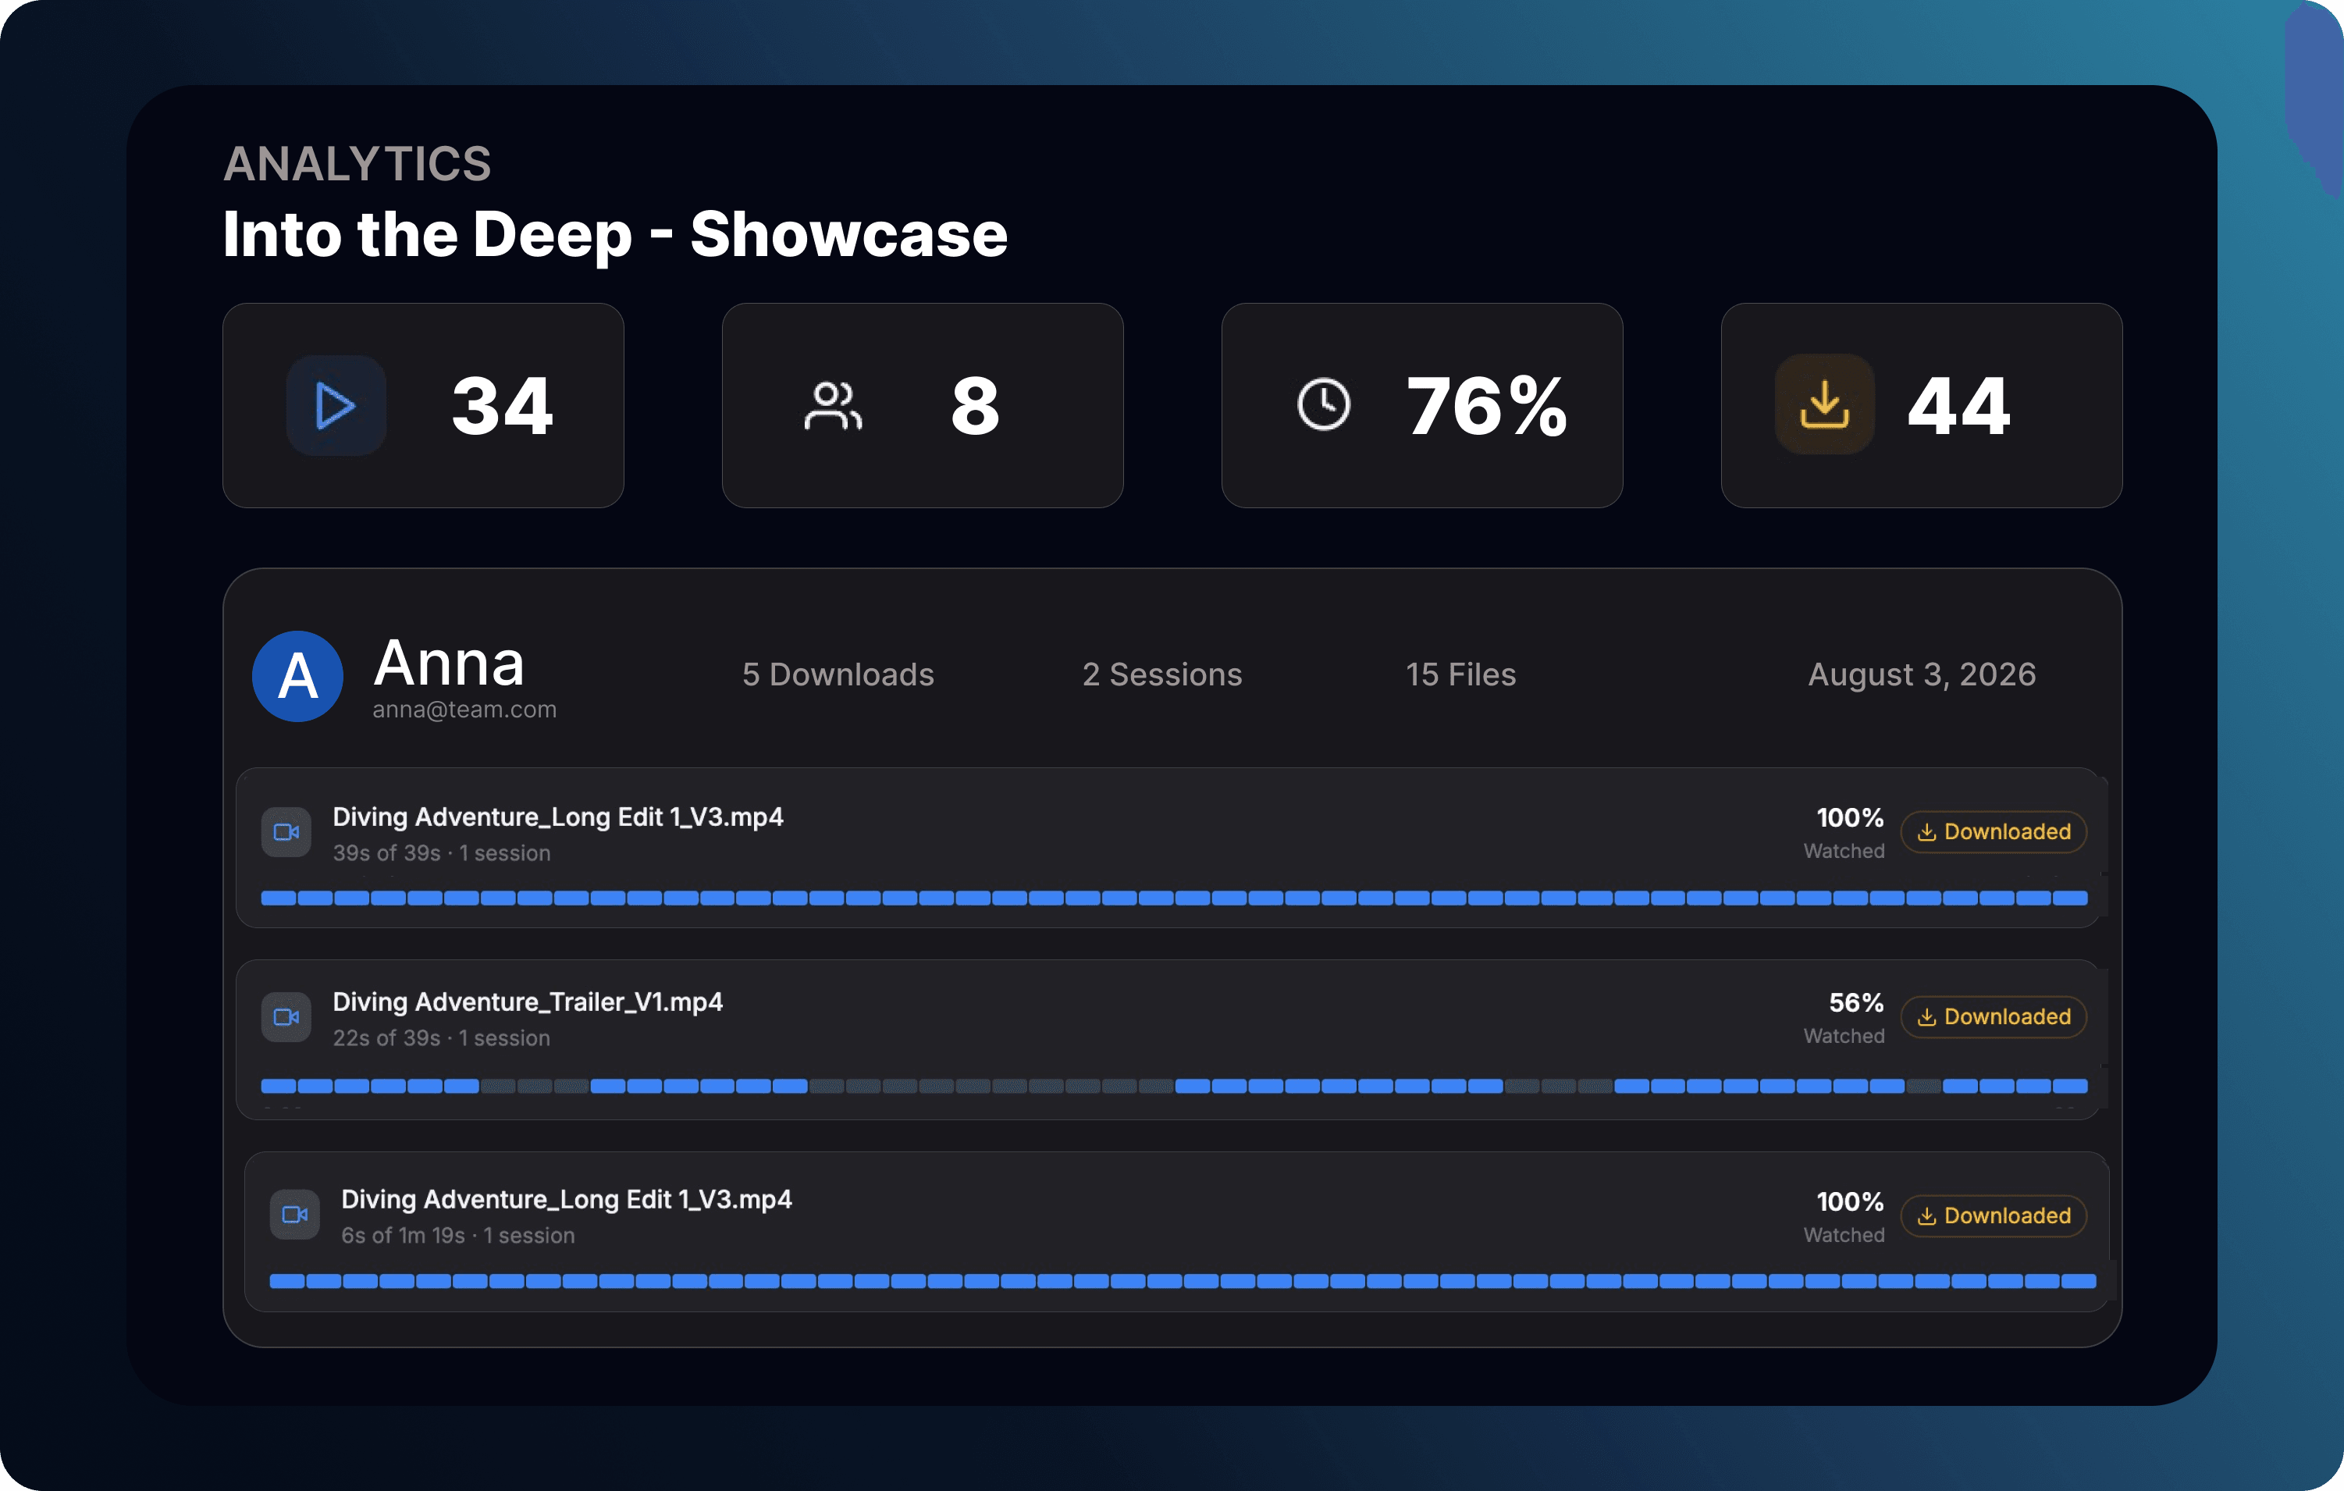Click the video icon beside Diving Adventure_Trailer_V1.mp4

pos(286,1017)
